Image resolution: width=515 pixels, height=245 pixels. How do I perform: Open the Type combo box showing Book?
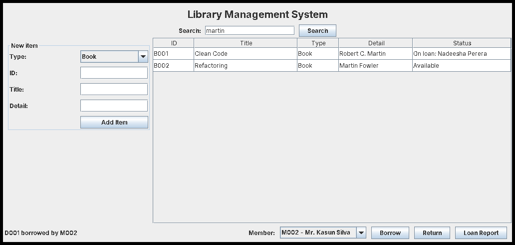click(x=114, y=57)
